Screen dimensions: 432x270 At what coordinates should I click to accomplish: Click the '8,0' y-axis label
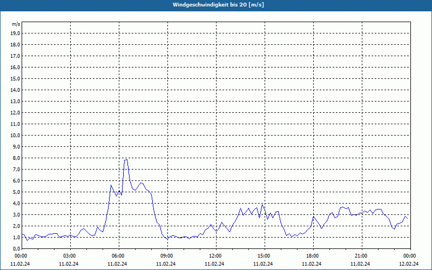click(16, 158)
